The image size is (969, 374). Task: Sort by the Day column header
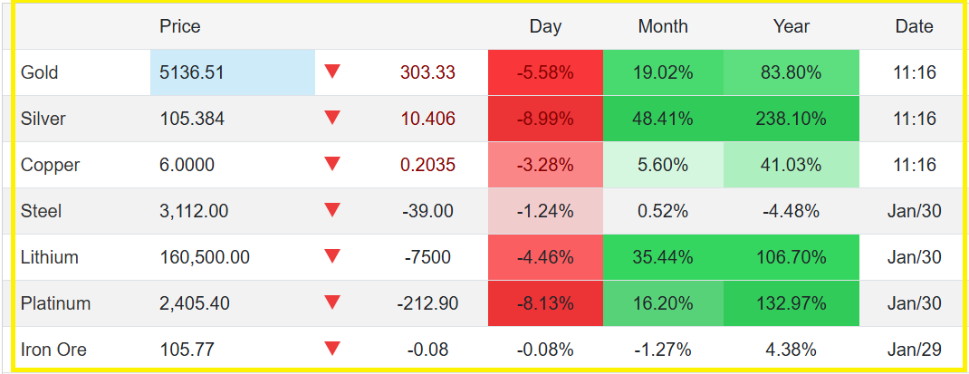(545, 26)
